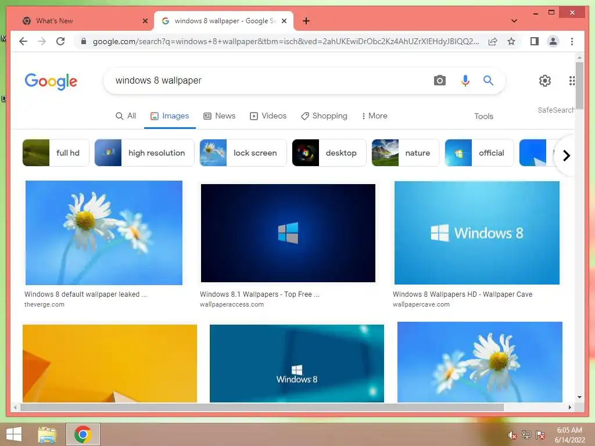Expand the tab search chevron
This screenshot has height=446, width=595.
[514, 21]
